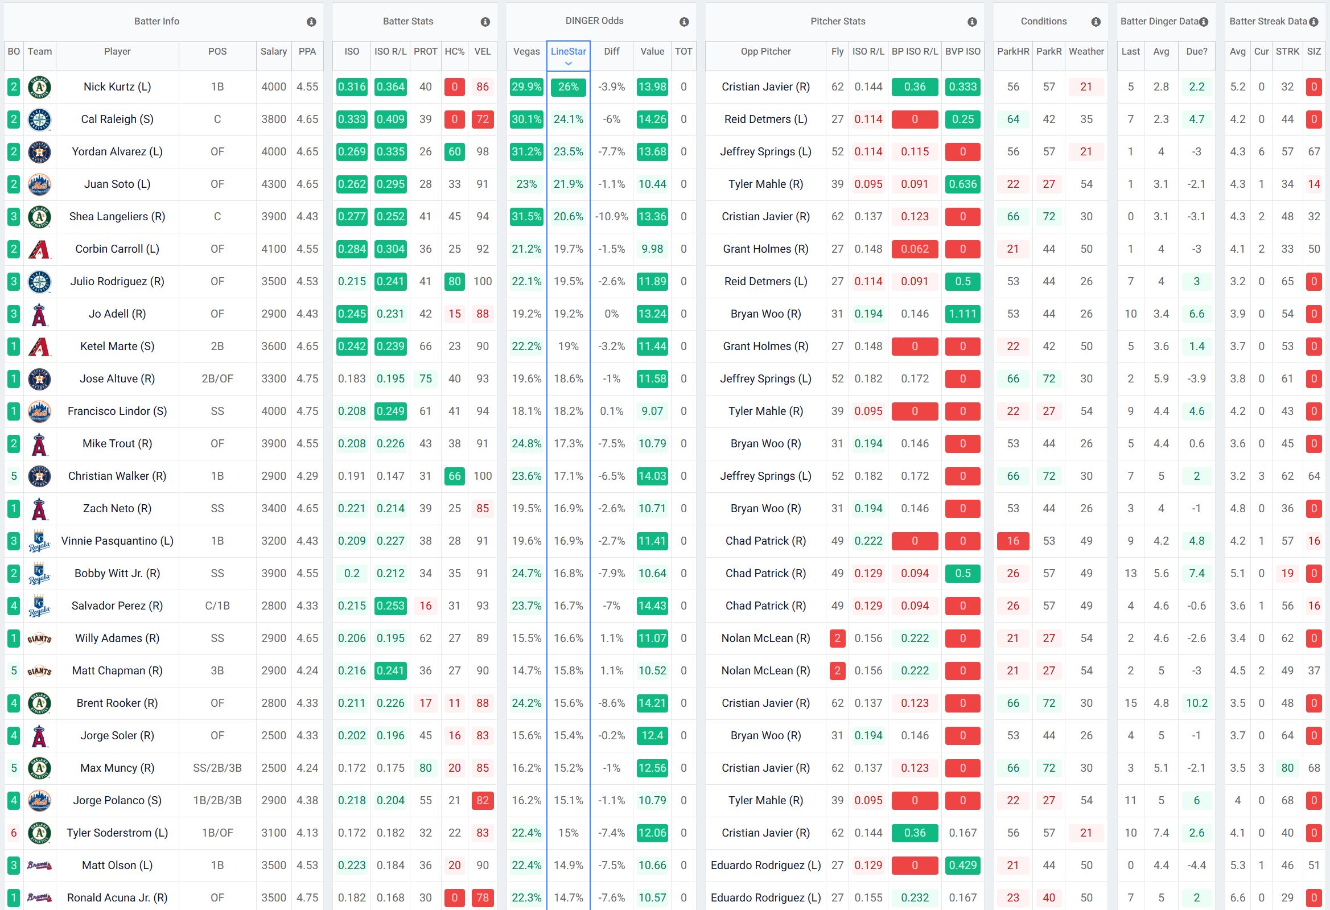
Task: Click Jo Adell's green 1.111 BVP ISO cell
Action: (962, 314)
